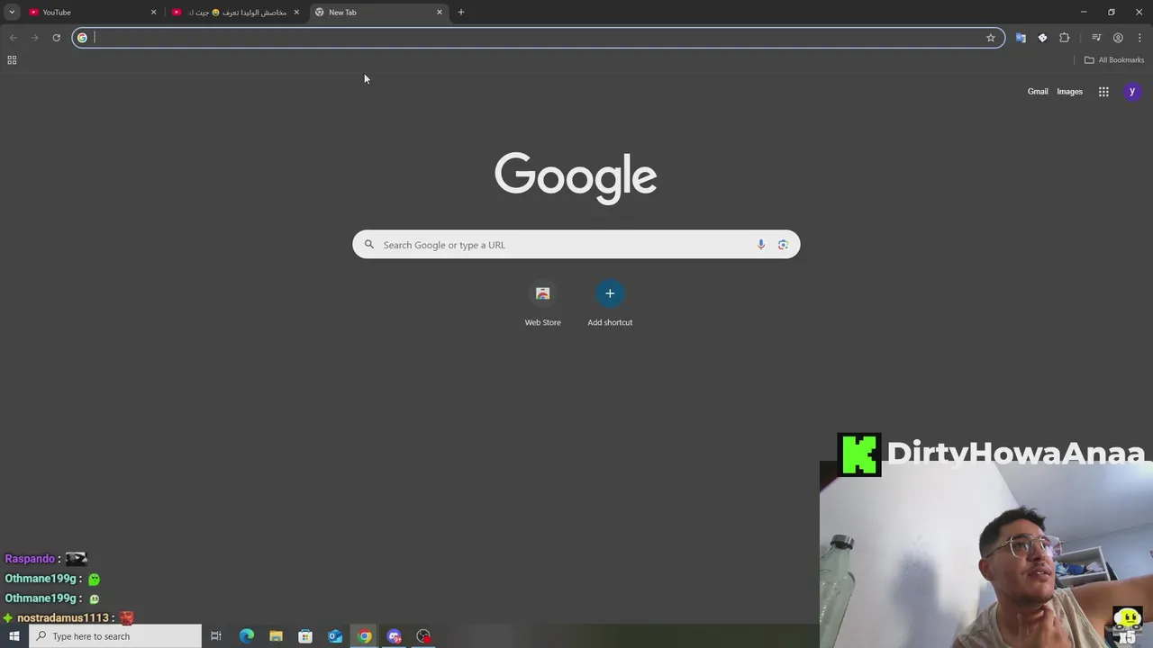Click the back navigation arrow
This screenshot has width=1153, height=648.
tap(13, 38)
